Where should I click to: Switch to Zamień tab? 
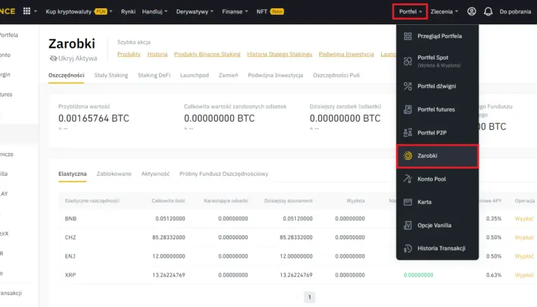(x=228, y=75)
